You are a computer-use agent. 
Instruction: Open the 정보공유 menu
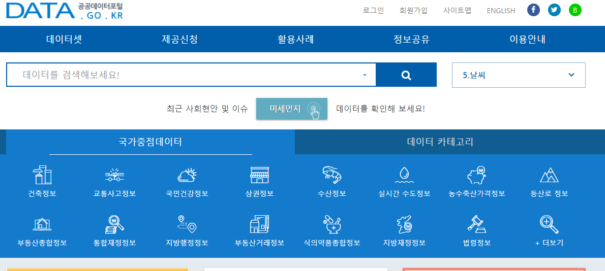point(411,39)
